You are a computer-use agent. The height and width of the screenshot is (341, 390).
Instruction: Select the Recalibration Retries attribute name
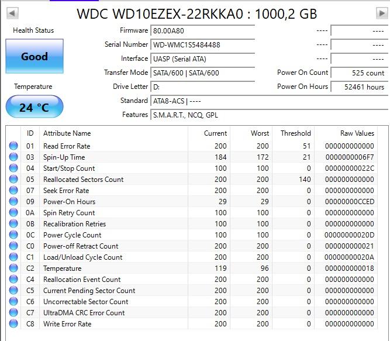click(74, 224)
